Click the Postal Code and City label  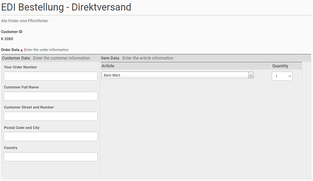[x=22, y=127]
